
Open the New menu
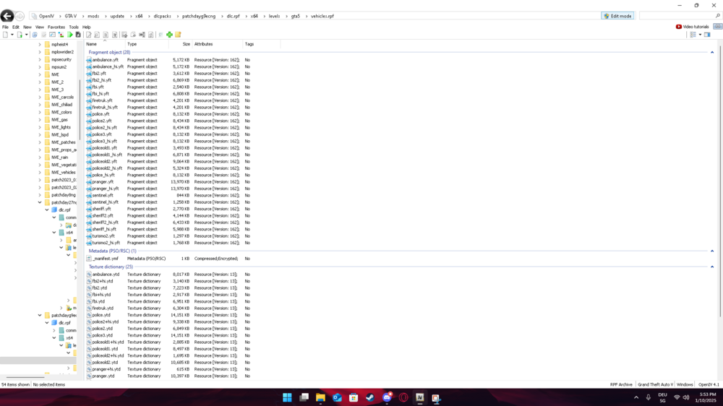[x=27, y=27]
